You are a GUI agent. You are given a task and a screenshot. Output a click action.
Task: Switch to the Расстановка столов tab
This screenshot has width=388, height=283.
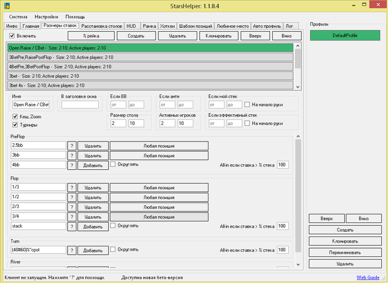coord(101,26)
